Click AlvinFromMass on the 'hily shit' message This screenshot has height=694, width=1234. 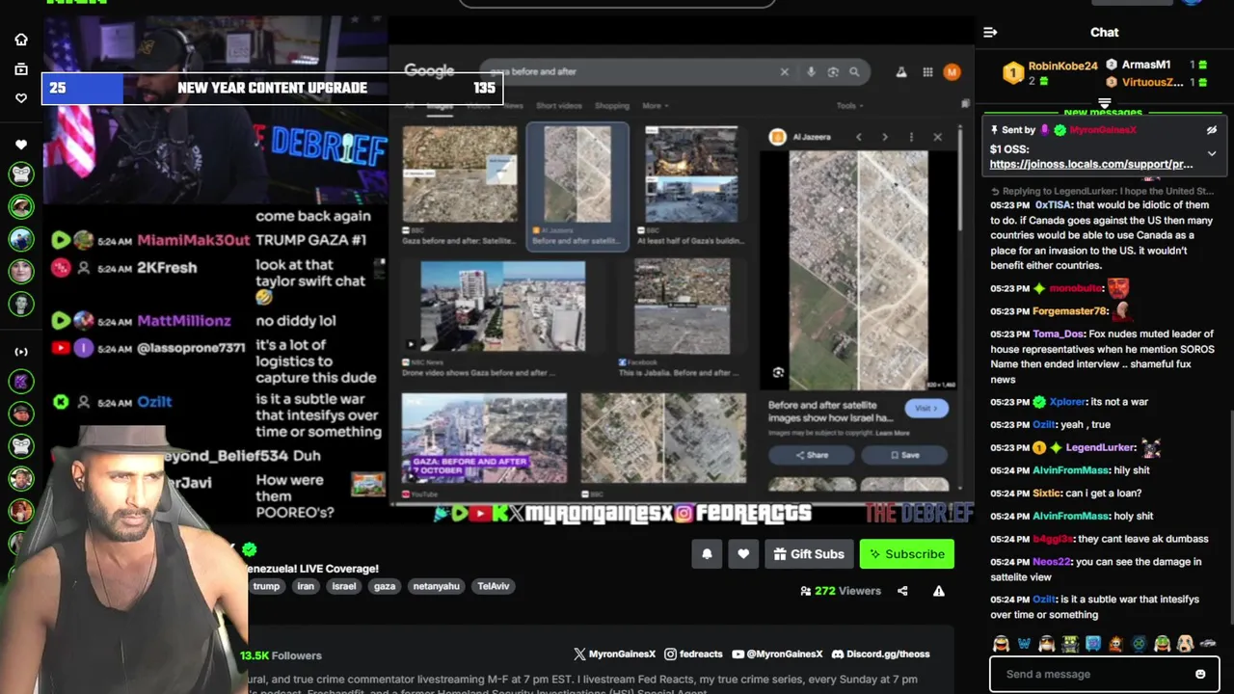tap(1071, 470)
